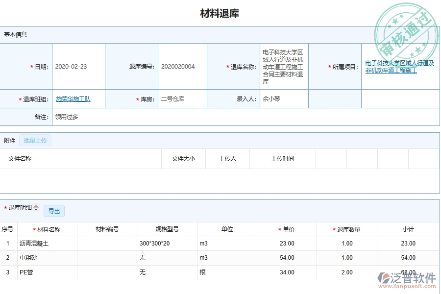
Task: Click the 批量上传 batch upload button
Action: click(x=35, y=140)
